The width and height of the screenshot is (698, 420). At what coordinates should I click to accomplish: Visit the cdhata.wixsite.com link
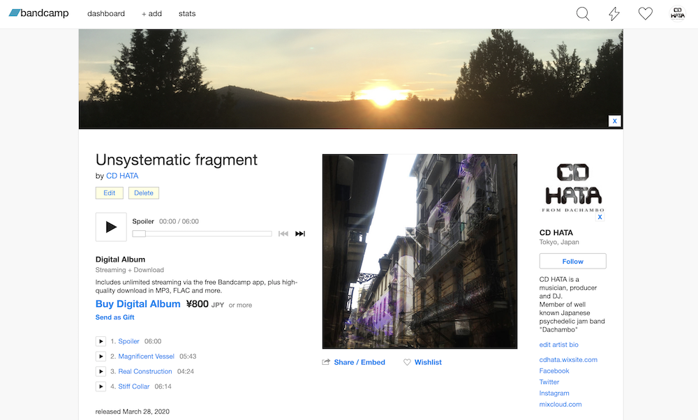point(568,359)
